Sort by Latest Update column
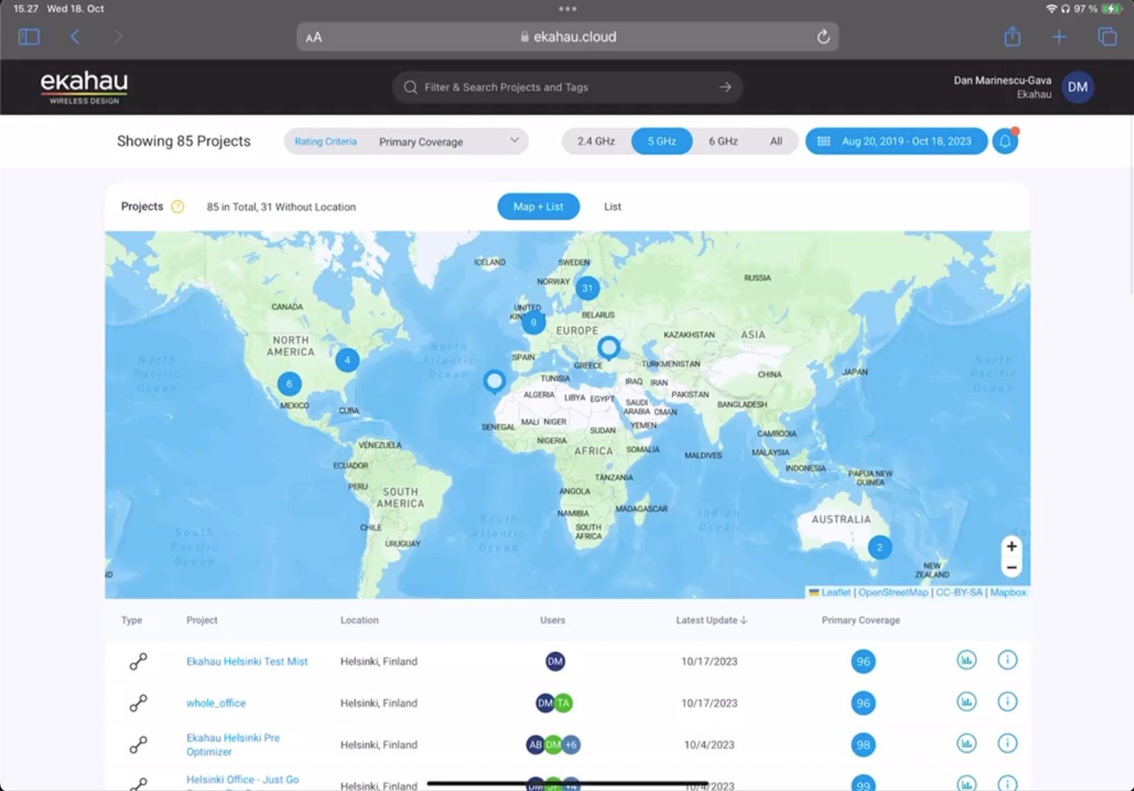The height and width of the screenshot is (791, 1134). coord(711,620)
